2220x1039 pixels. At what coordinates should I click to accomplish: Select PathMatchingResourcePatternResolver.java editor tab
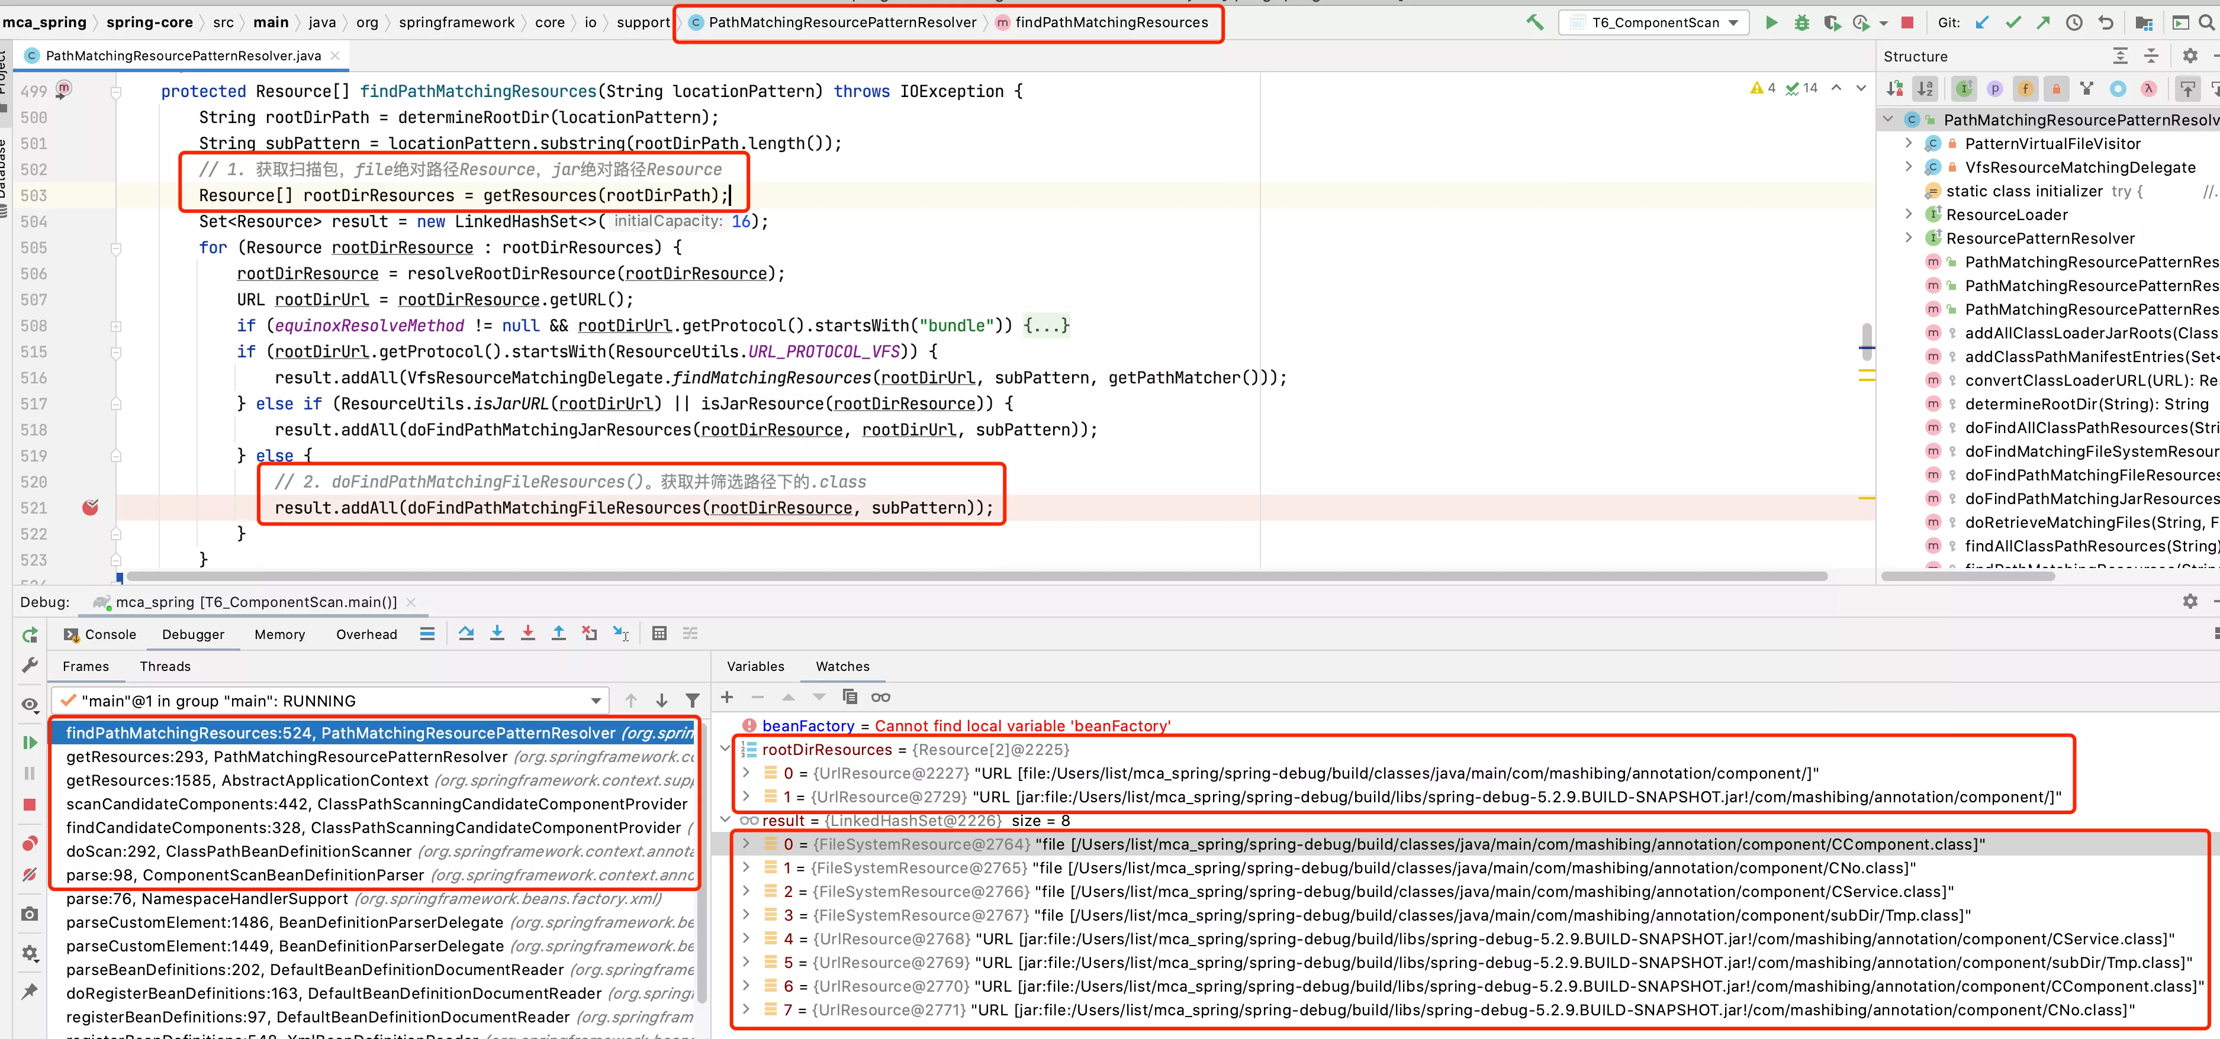[x=183, y=55]
